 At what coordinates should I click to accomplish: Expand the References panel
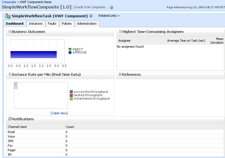point(120,75)
